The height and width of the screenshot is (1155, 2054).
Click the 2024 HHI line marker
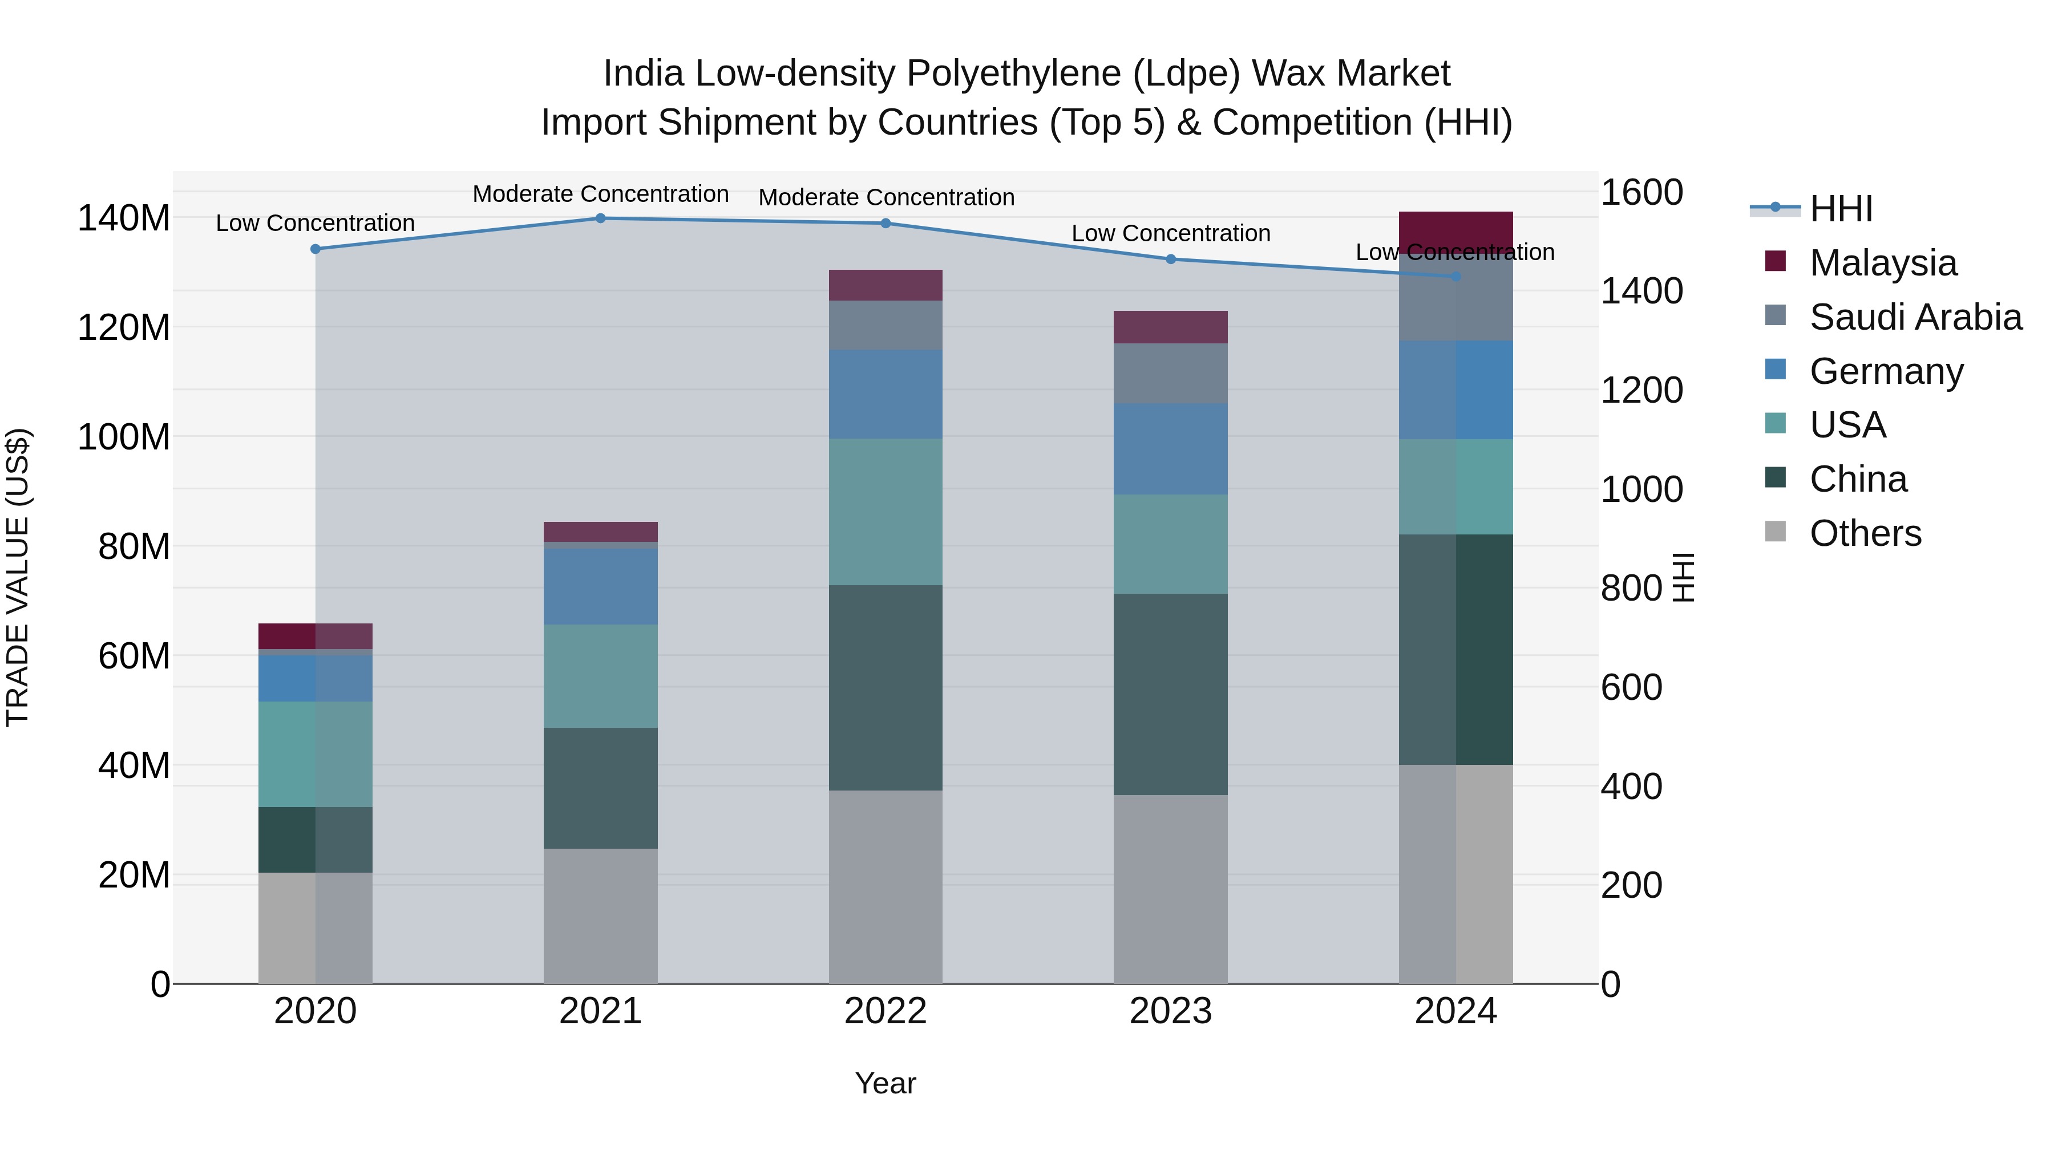coord(1456,277)
